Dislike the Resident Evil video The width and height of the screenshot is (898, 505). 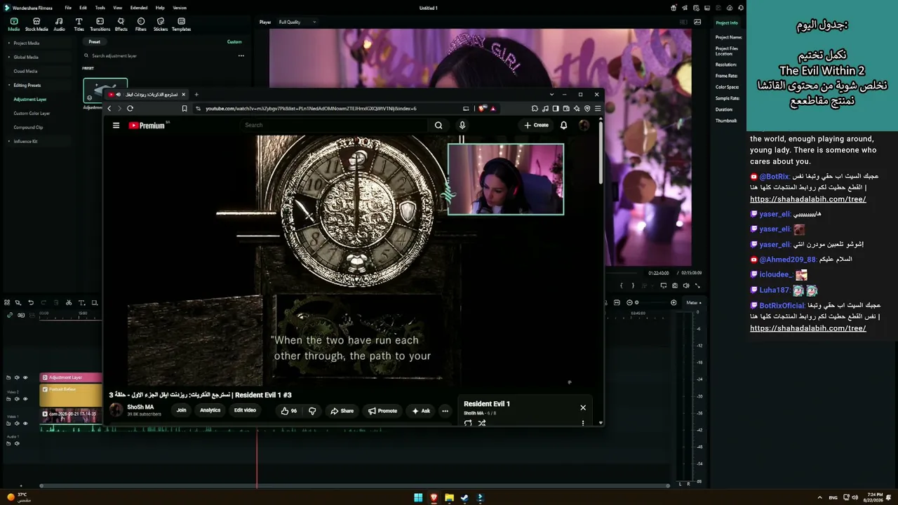pos(312,411)
